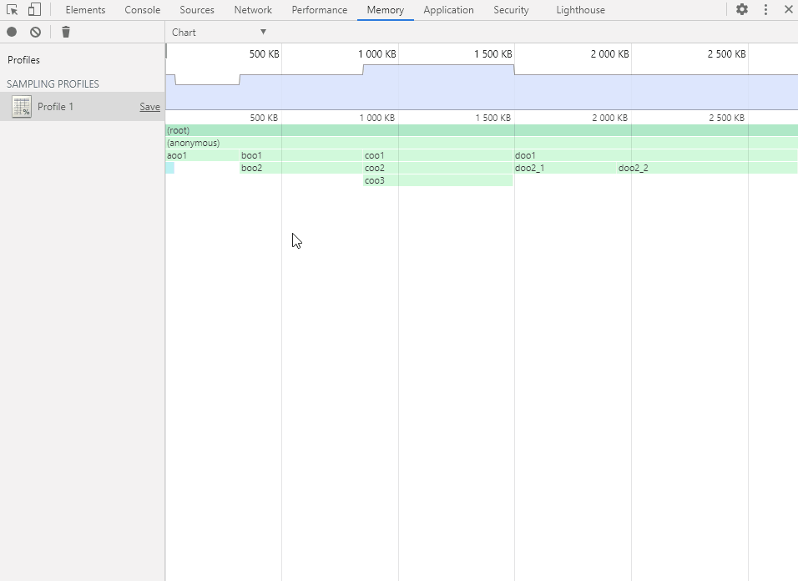Click the Profiles heading
Viewport: 798px width, 581px height.
point(23,60)
